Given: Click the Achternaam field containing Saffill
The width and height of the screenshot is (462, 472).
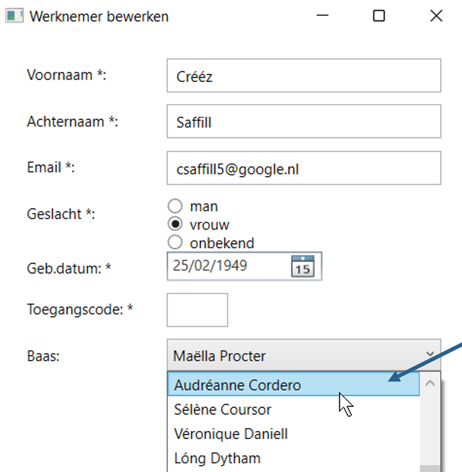Looking at the screenshot, I should 304,122.
